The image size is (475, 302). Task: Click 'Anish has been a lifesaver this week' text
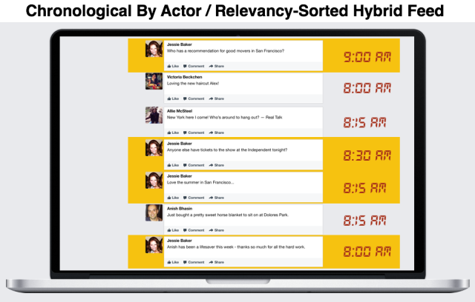(x=200, y=247)
